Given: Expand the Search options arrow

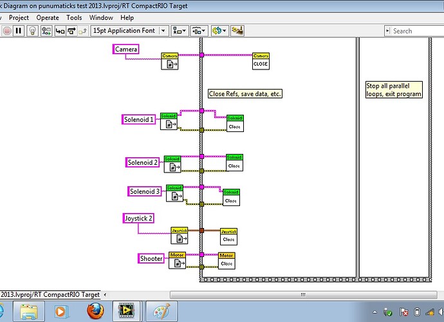Looking at the screenshot, I should 387,31.
